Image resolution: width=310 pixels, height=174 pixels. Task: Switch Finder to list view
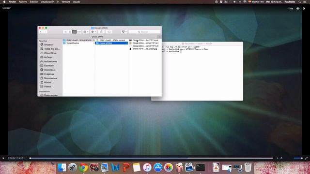pyautogui.click(x=70, y=32)
